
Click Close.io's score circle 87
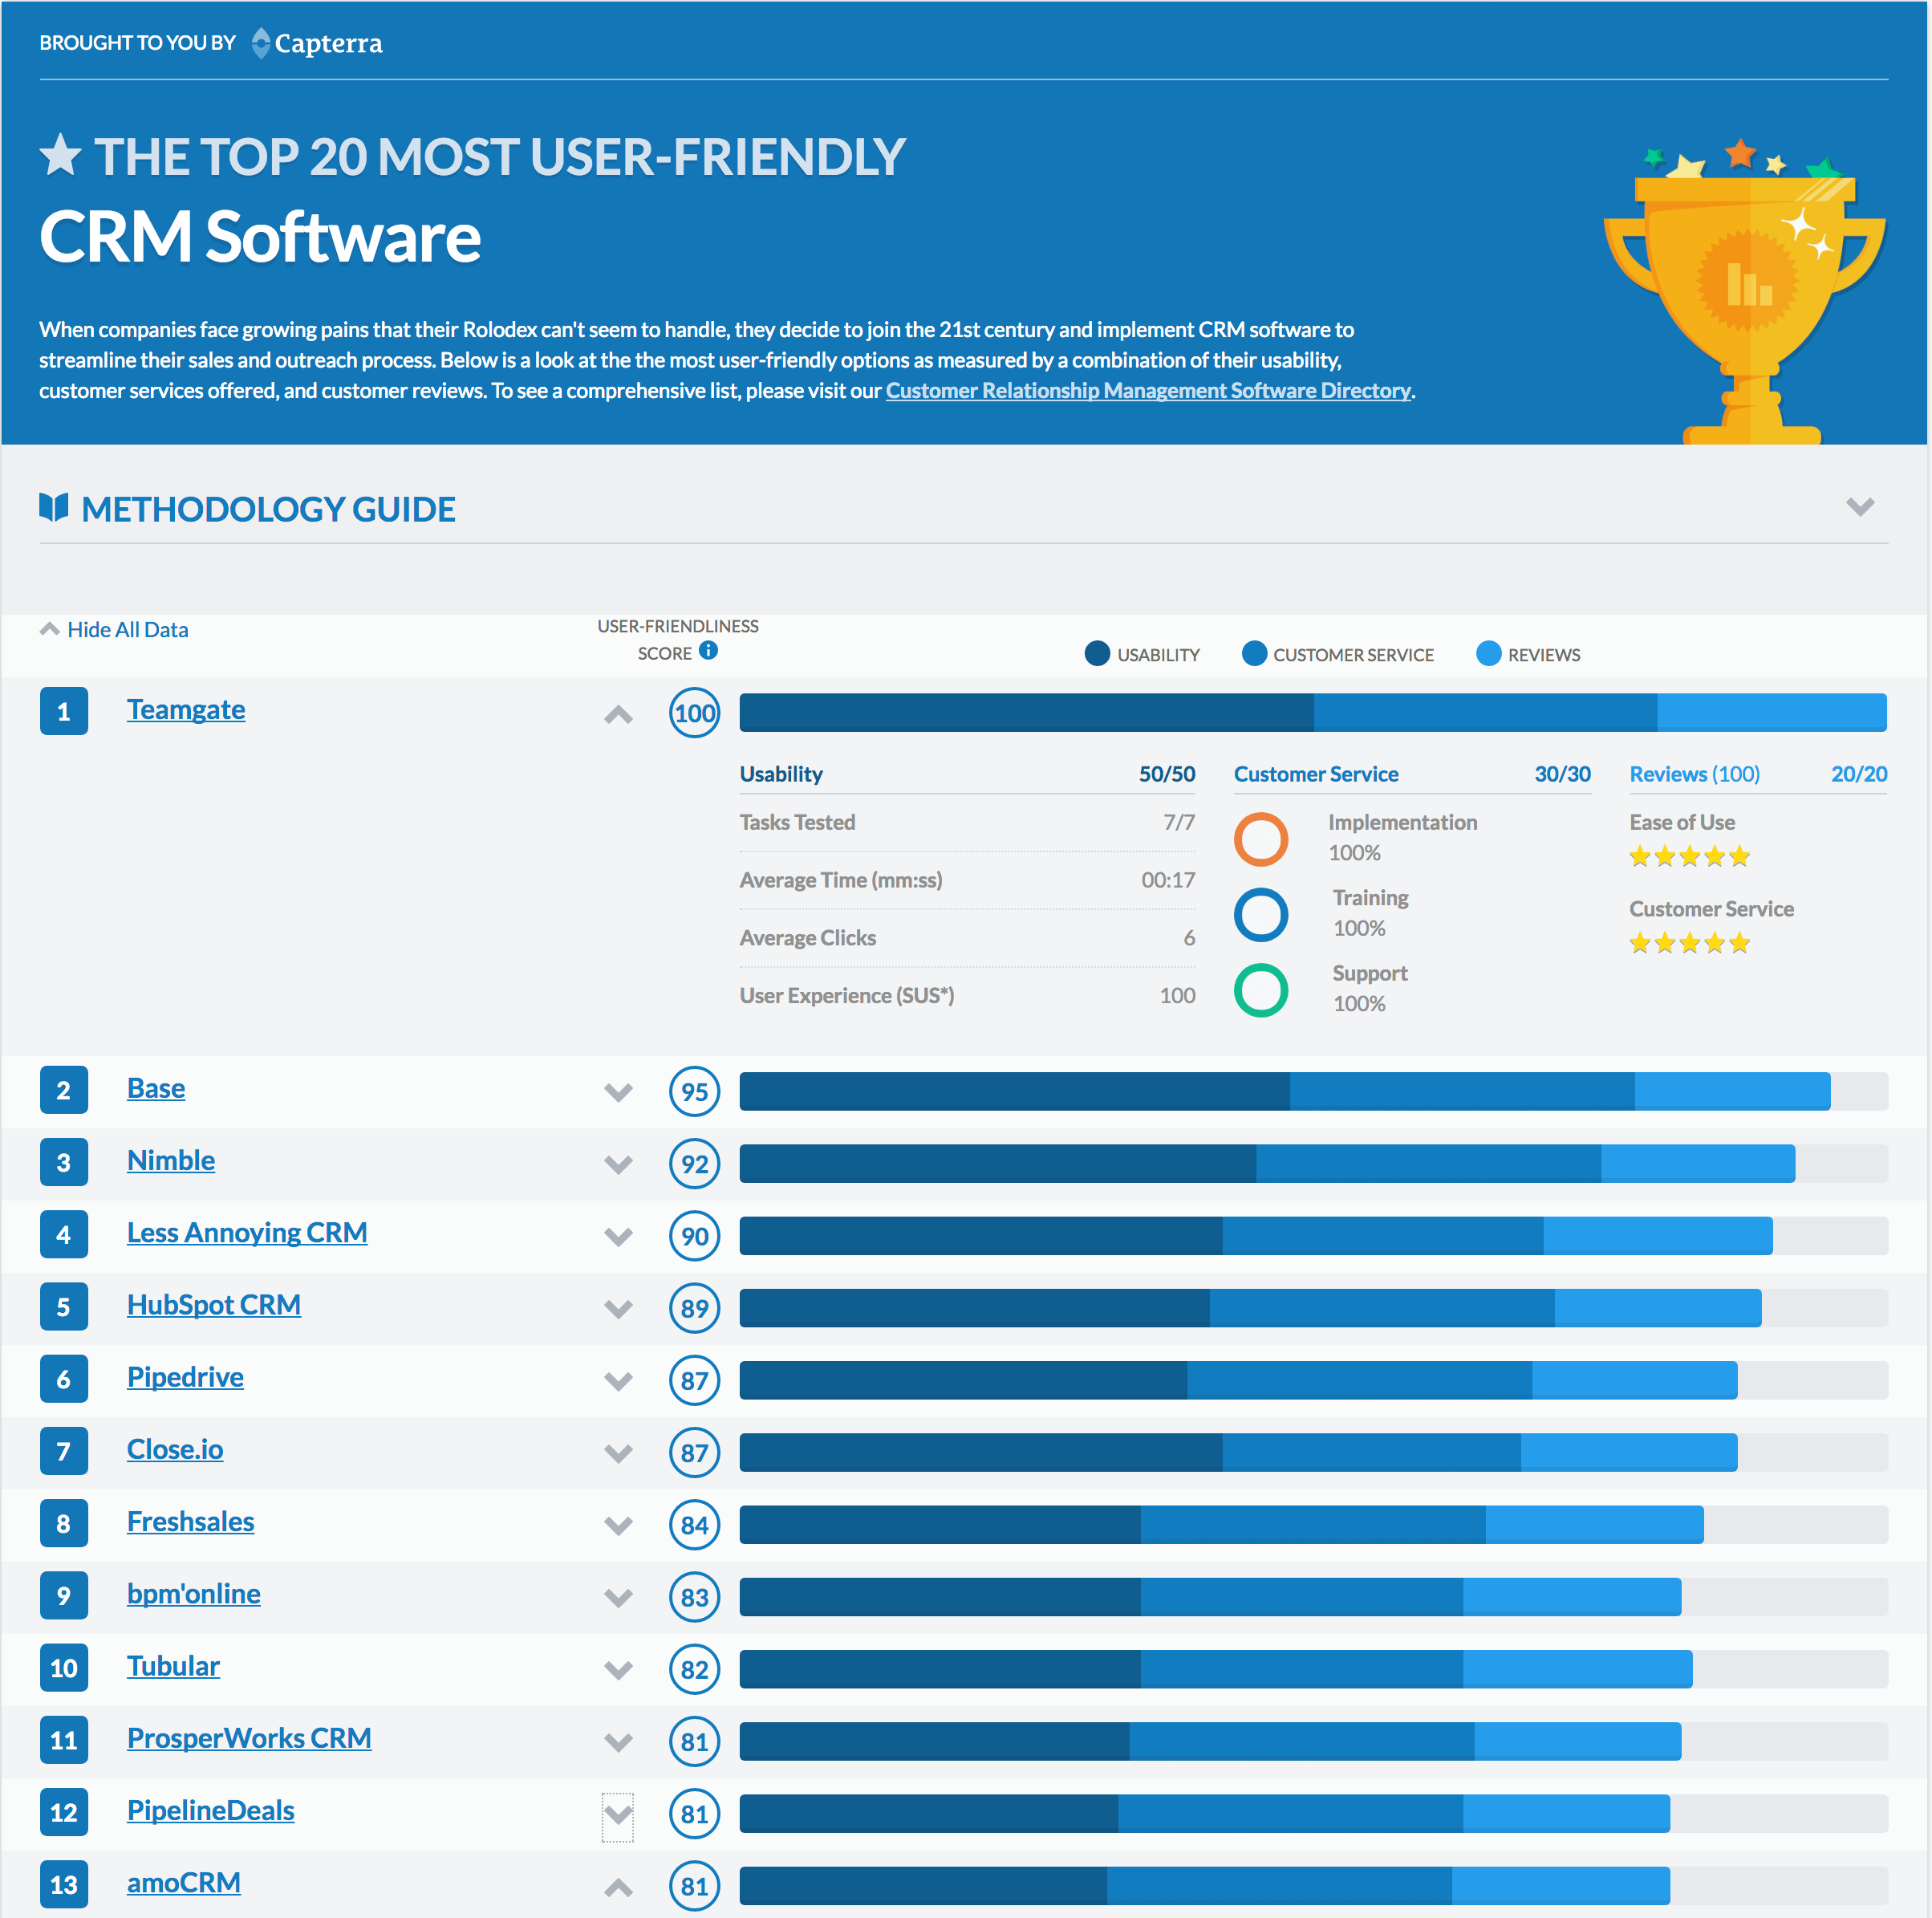click(x=694, y=1452)
